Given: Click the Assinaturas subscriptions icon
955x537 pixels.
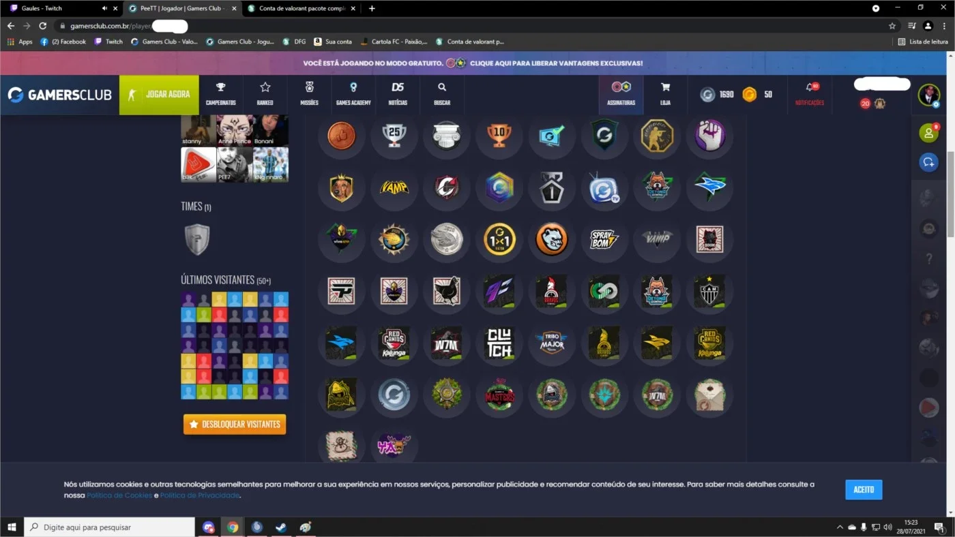Looking at the screenshot, I should [621, 94].
